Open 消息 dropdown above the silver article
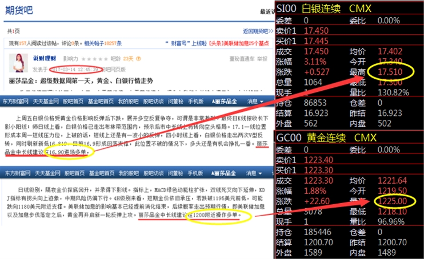Screen dimensions: 424x259 [255, 102]
